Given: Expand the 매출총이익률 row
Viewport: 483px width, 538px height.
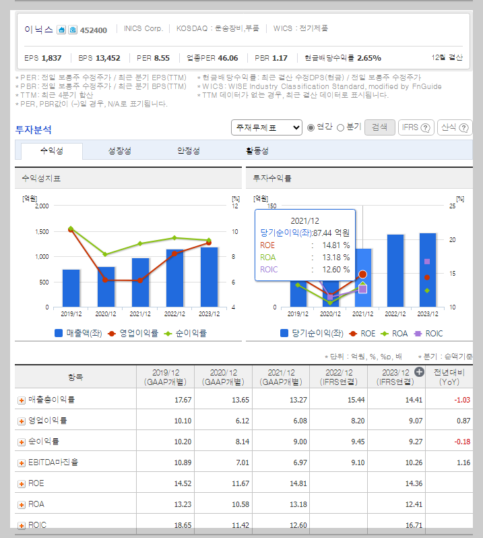Looking at the screenshot, I should coord(22,400).
